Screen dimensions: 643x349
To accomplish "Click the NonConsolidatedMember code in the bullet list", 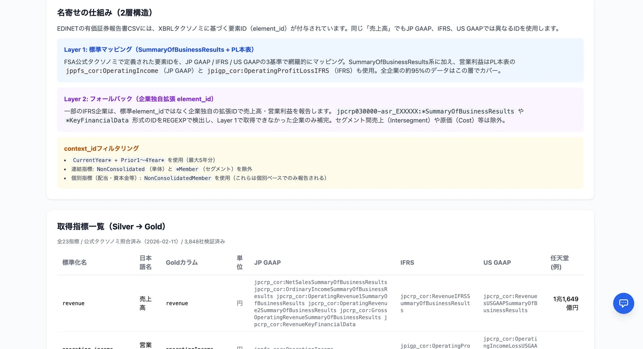I will [177, 178].
